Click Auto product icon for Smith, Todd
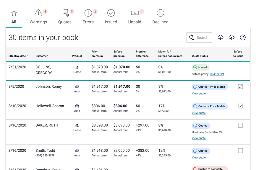The height and width of the screenshot is (170, 256). (77, 151)
